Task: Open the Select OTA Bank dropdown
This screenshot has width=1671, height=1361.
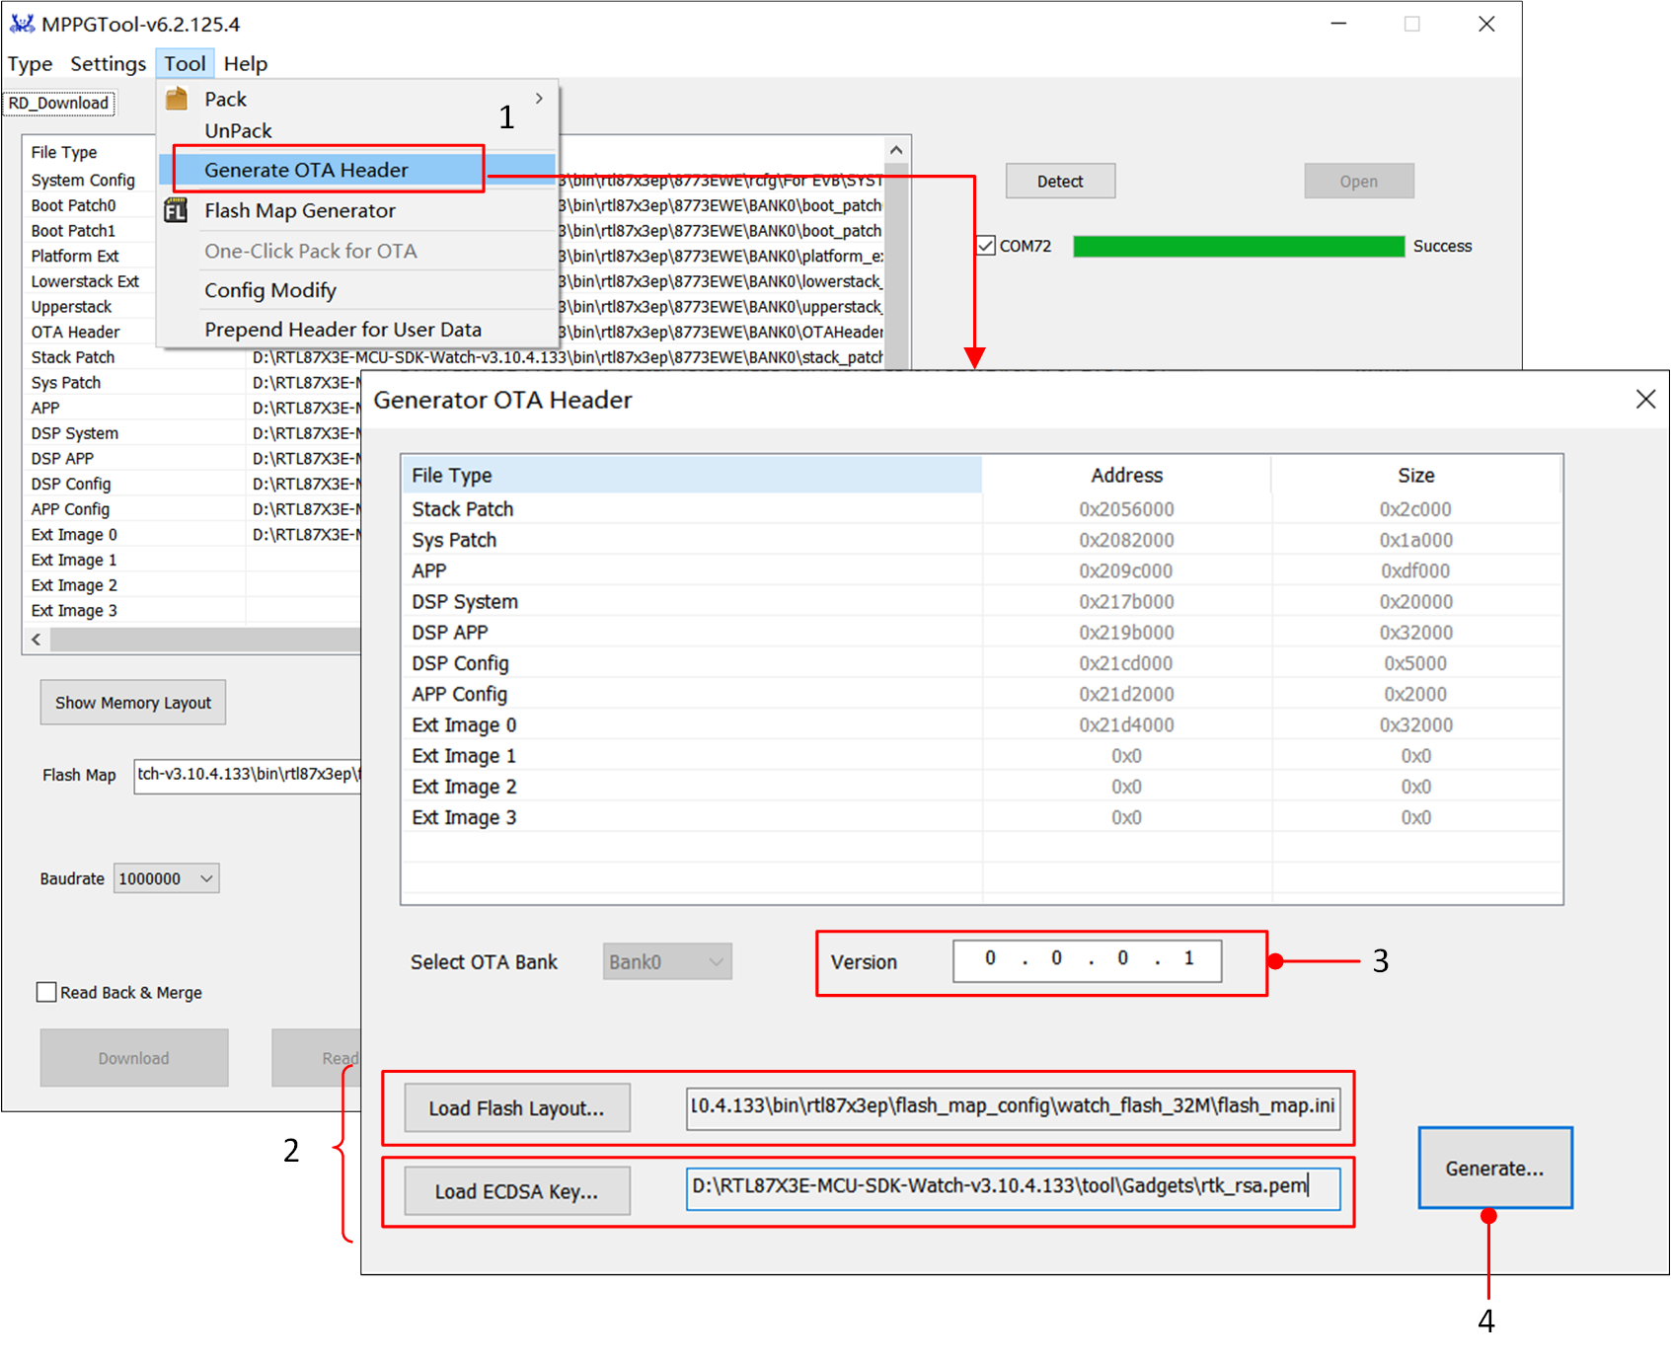Action: tap(667, 961)
